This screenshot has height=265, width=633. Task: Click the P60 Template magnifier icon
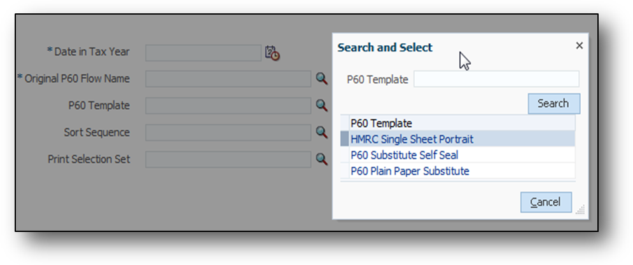tap(322, 105)
